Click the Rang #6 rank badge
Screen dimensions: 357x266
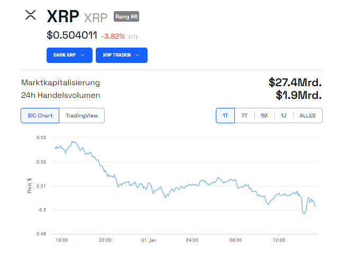126,16
